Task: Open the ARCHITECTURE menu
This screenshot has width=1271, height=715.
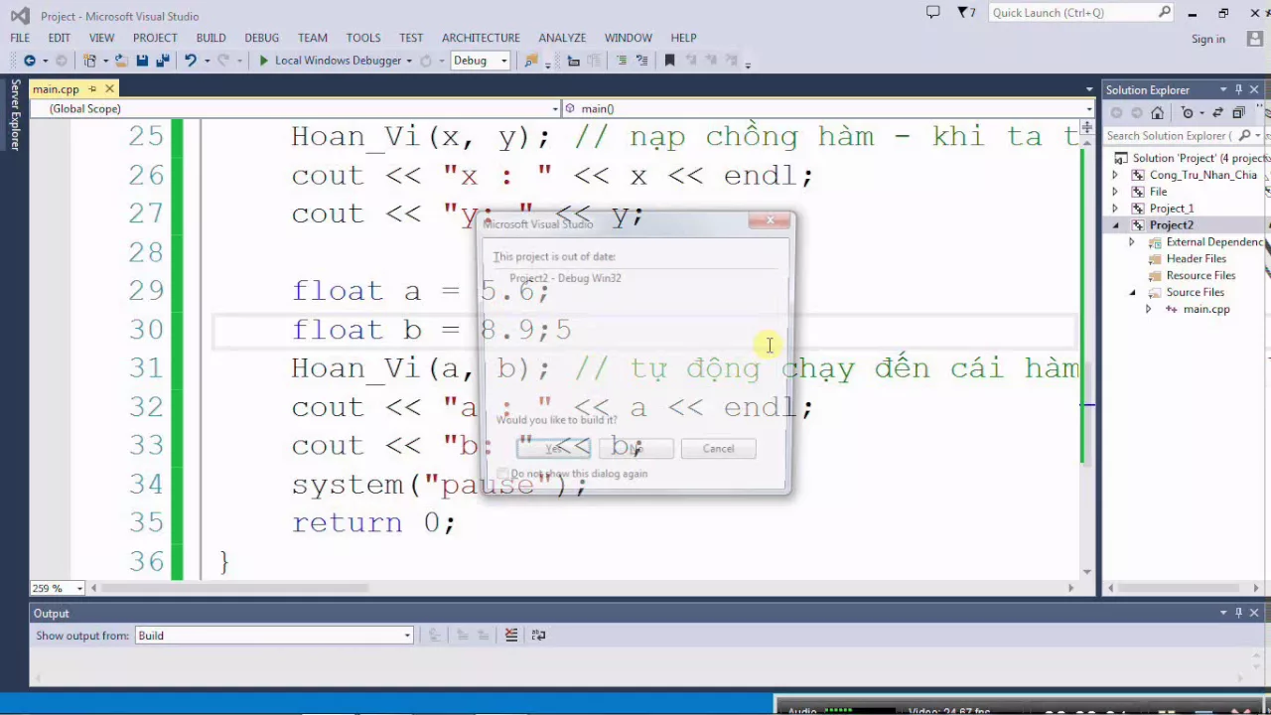Action: point(481,38)
